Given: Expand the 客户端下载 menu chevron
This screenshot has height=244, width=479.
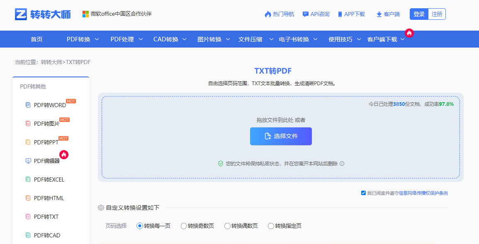Looking at the screenshot, I should (403, 39).
